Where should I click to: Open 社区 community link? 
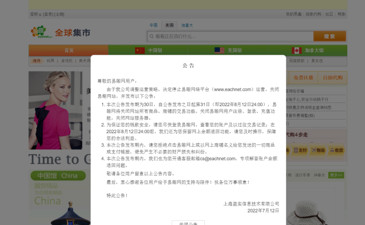click(x=329, y=14)
